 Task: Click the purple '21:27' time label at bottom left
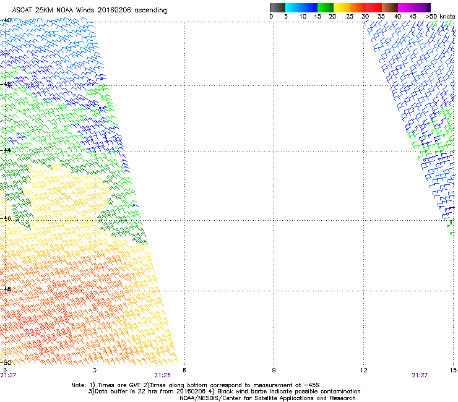pos(8,375)
